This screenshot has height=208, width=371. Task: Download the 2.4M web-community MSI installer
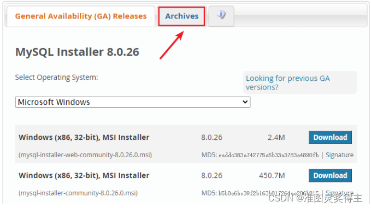(330, 138)
